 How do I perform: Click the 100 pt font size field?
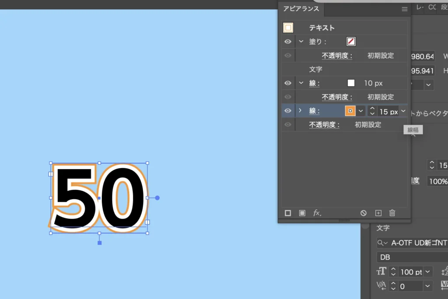[x=409, y=272]
